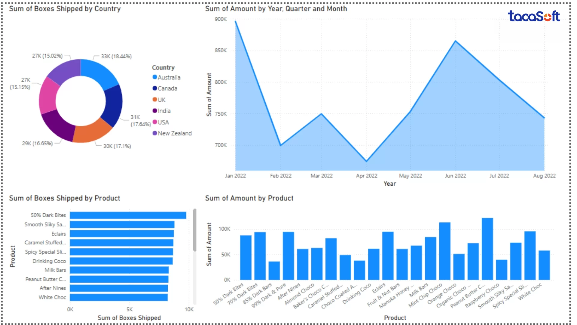
Task: Click the 900K y-axis label
Action: (221, 19)
